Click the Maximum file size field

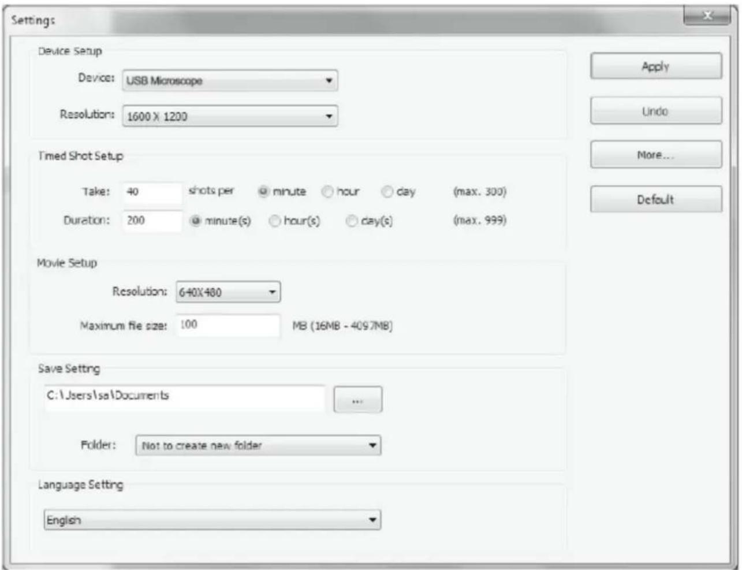228,325
